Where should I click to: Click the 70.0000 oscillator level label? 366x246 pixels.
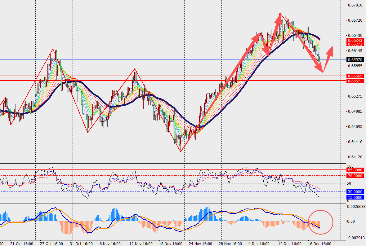click(x=355, y=176)
